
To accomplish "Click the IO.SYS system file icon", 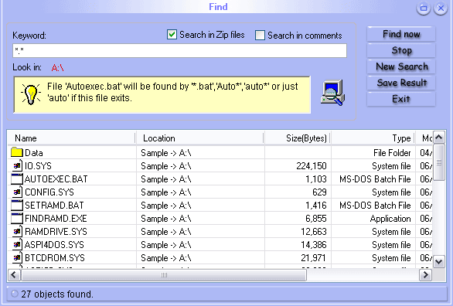I will (x=17, y=165).
